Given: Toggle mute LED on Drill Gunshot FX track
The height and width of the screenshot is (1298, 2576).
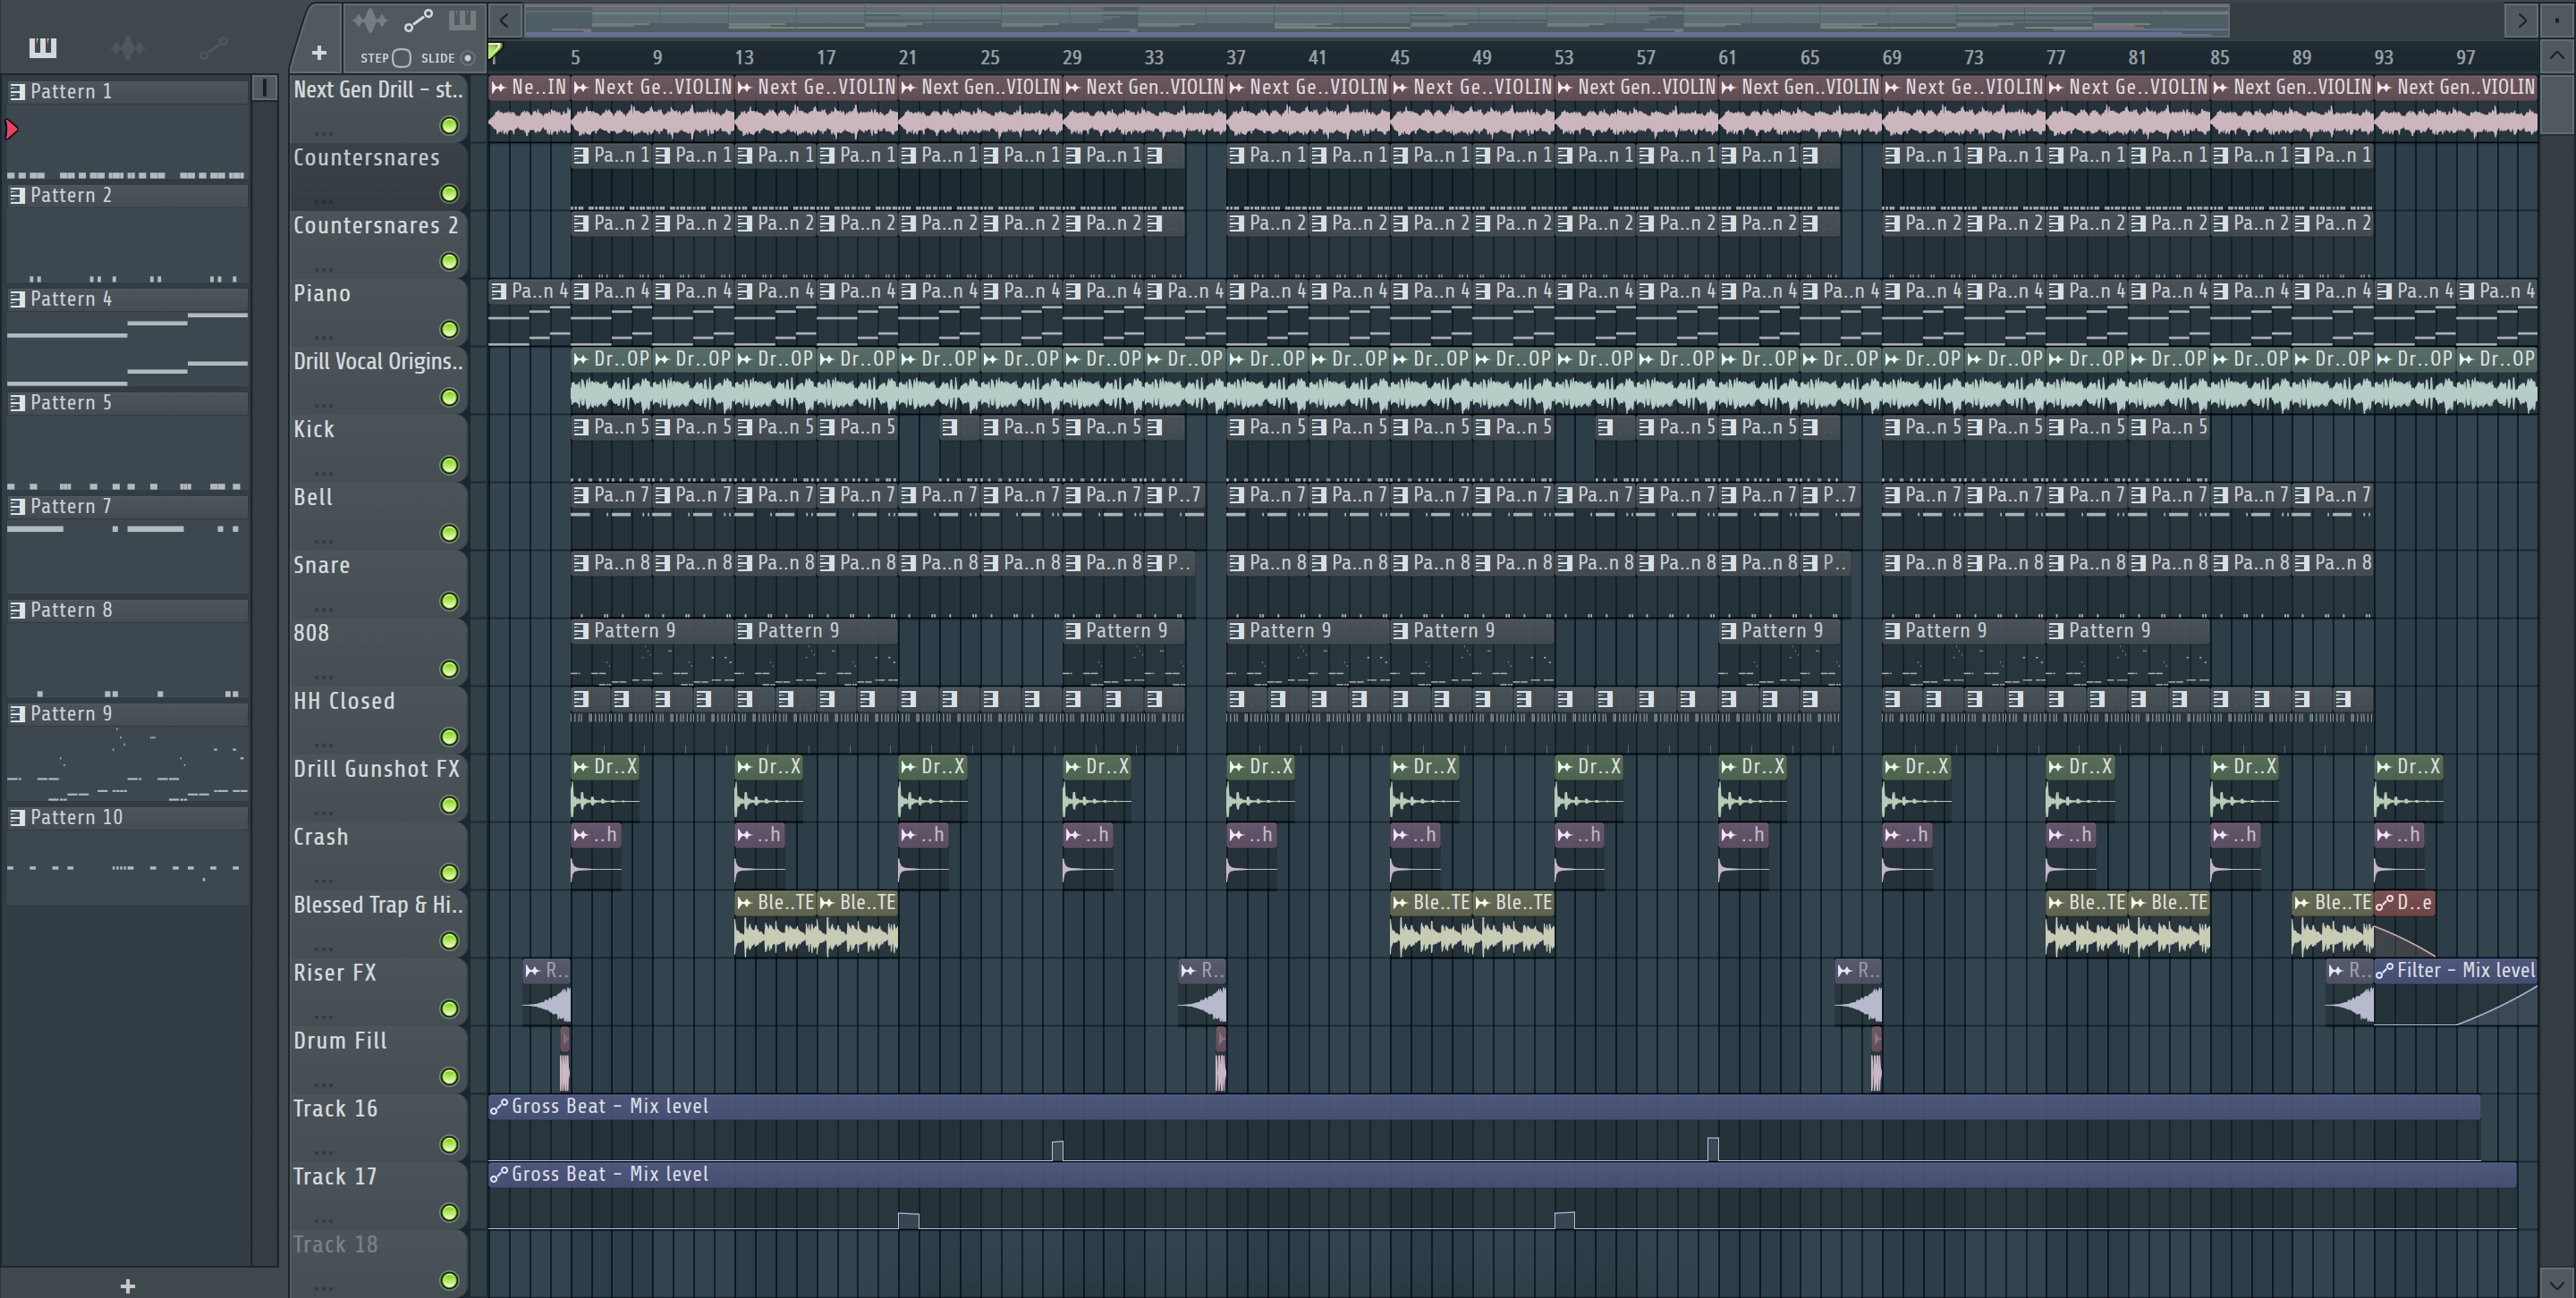Looking at the screenshot, I should 449,805.
